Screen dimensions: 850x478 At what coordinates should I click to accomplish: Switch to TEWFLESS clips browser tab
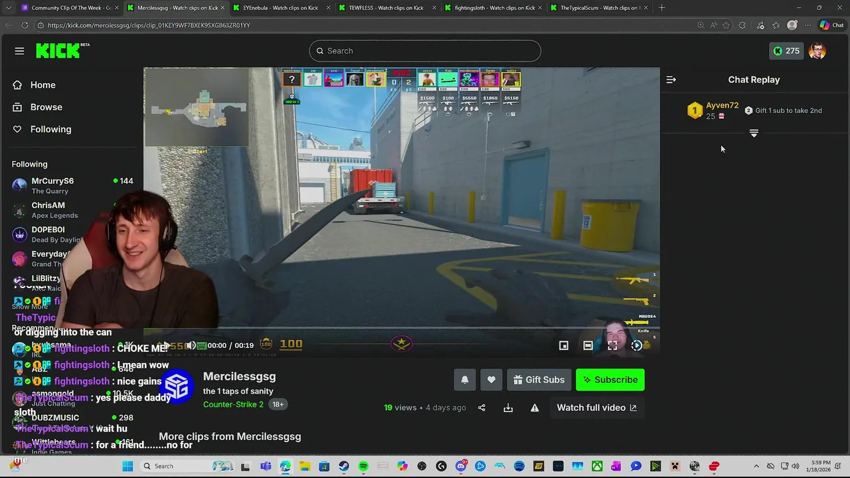click(386, 8)
